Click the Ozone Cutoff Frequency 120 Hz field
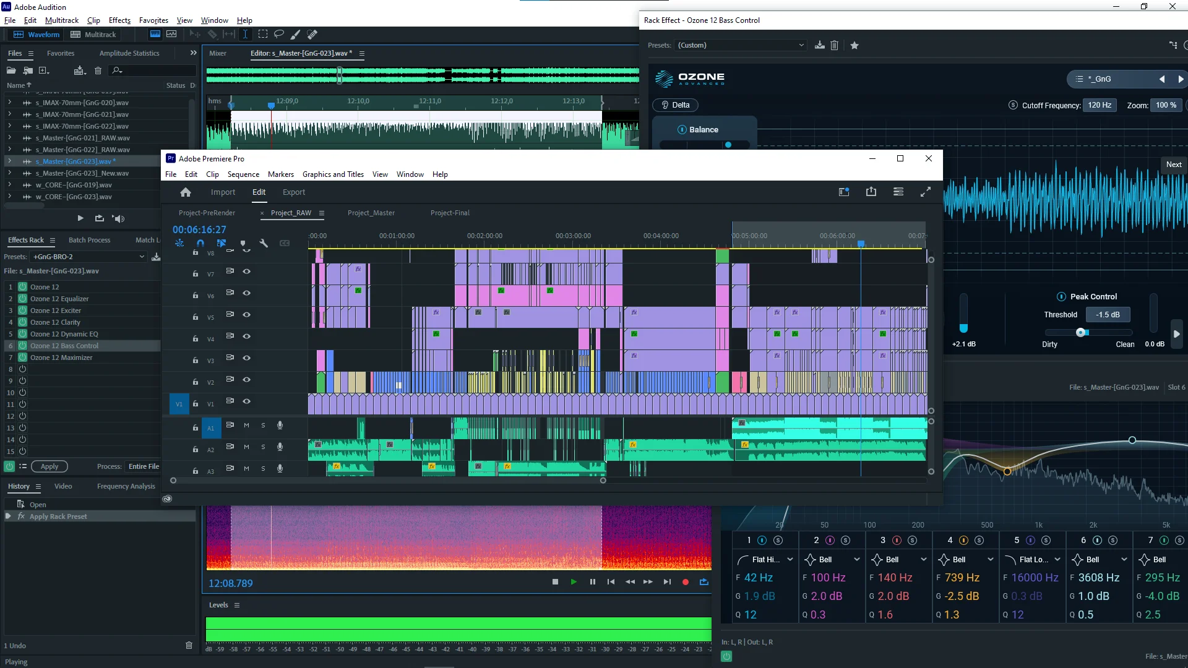The image size is (1188, 668). coord(1100,105)
